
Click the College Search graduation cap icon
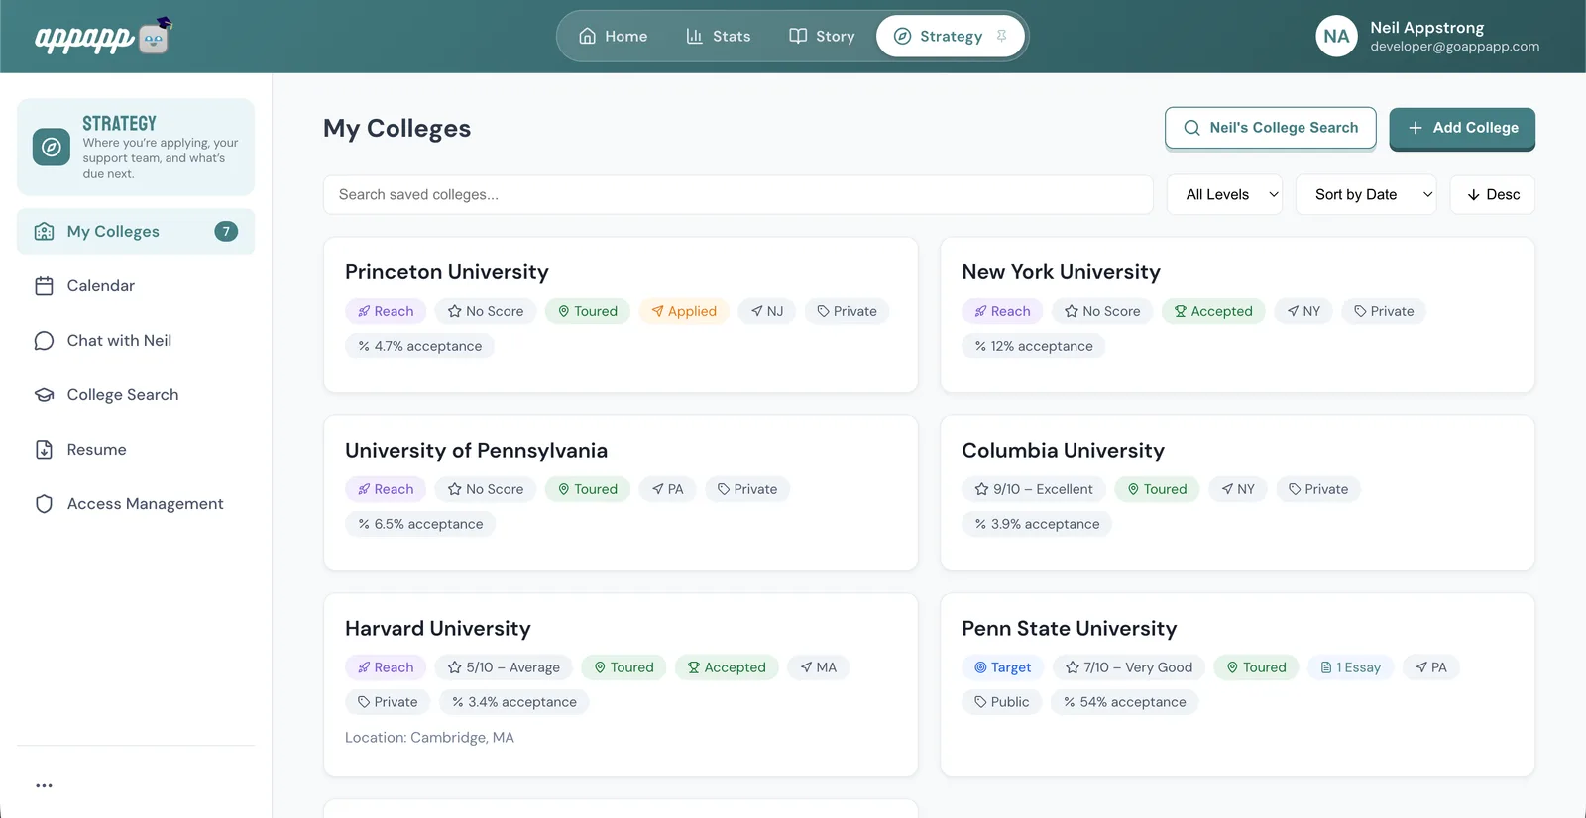point(44,394)
